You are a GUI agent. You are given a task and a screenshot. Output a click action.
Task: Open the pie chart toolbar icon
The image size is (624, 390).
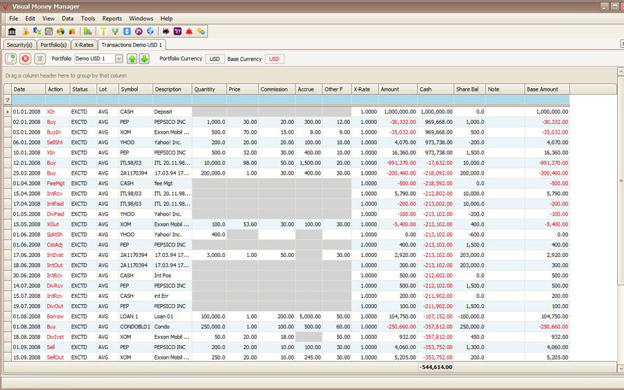pyautogui.click(x=60, y=31)
